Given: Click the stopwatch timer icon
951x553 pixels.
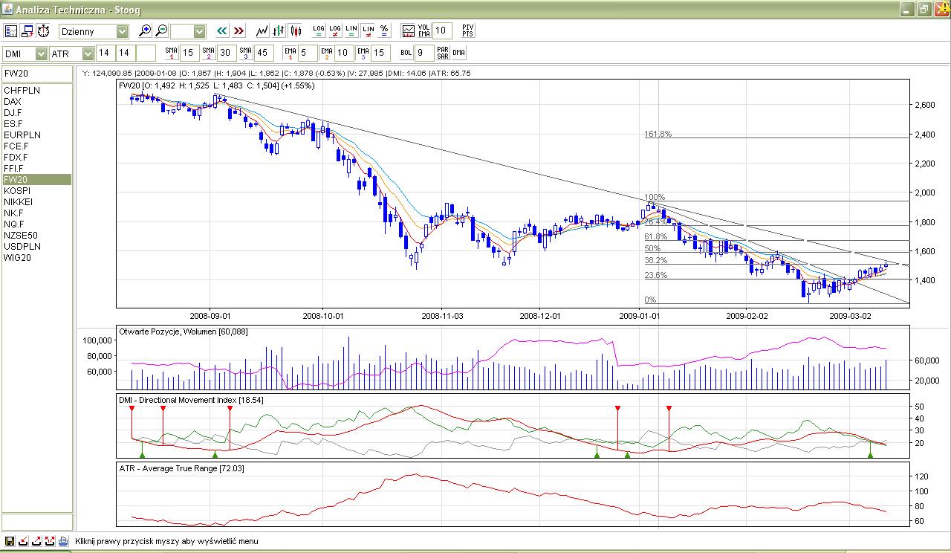Looking at the screenshot, I should pyautogui.click(x=44, y=31).
